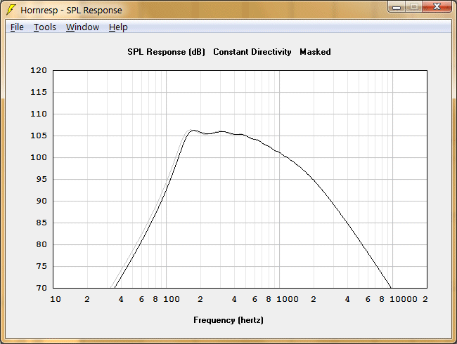Image resolution: width=457 pixels, height=344 pixels.
Task: Click the 85 dB y-axis label
Action: pos(41,223)
